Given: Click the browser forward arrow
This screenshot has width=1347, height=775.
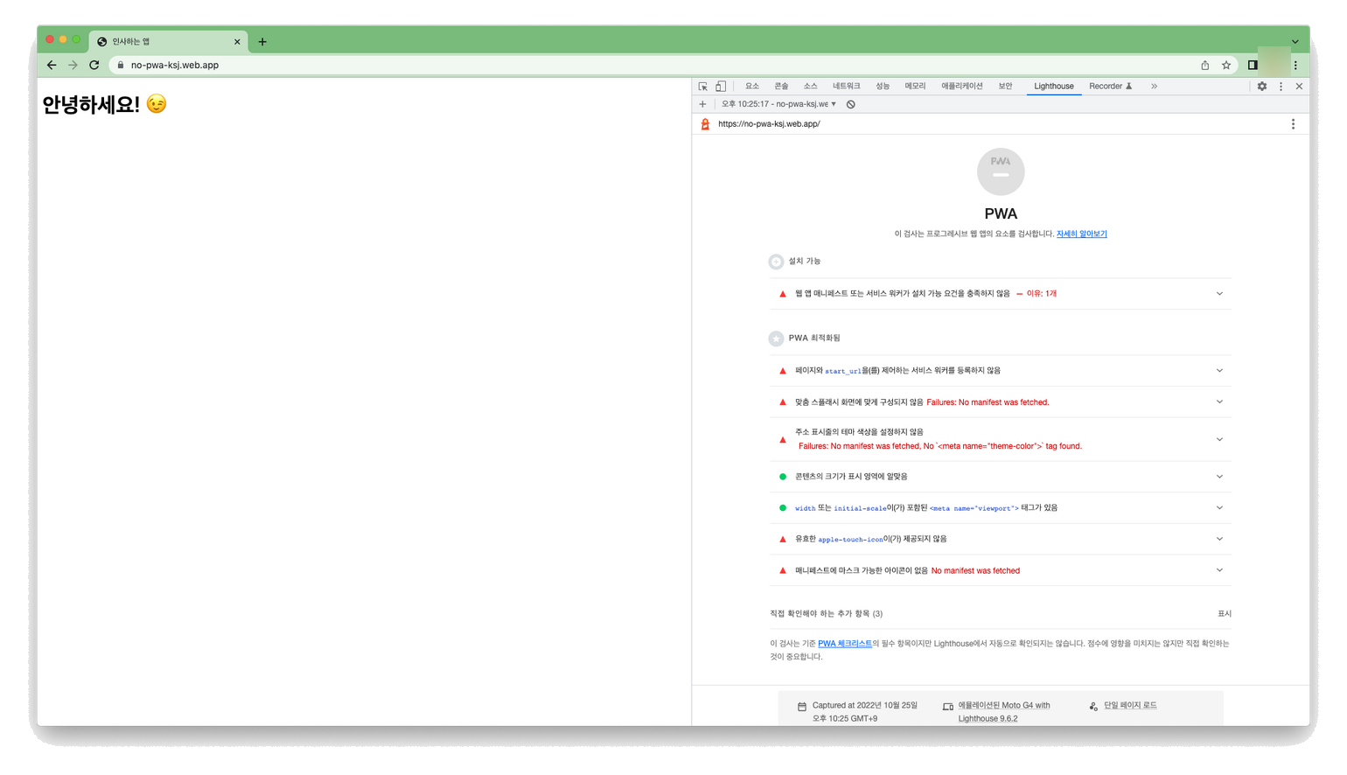Looking at the screenshot, I should 73,65.
